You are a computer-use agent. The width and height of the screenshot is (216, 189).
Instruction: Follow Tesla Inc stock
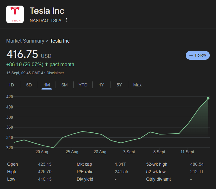click(198, 55)
